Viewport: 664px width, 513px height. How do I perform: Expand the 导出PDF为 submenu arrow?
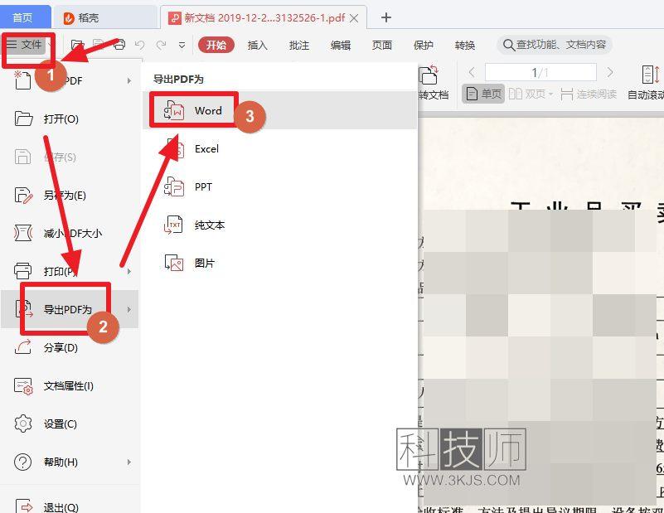[129, 309]
